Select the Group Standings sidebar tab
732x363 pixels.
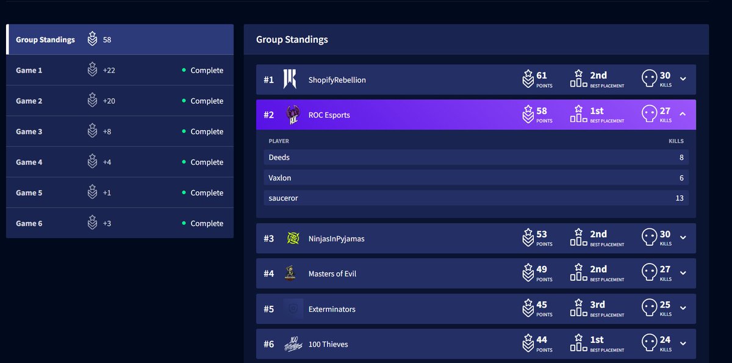click(120, 40)
